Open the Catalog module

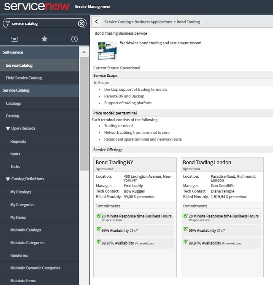pyautogui.click(x=39, y=116)
